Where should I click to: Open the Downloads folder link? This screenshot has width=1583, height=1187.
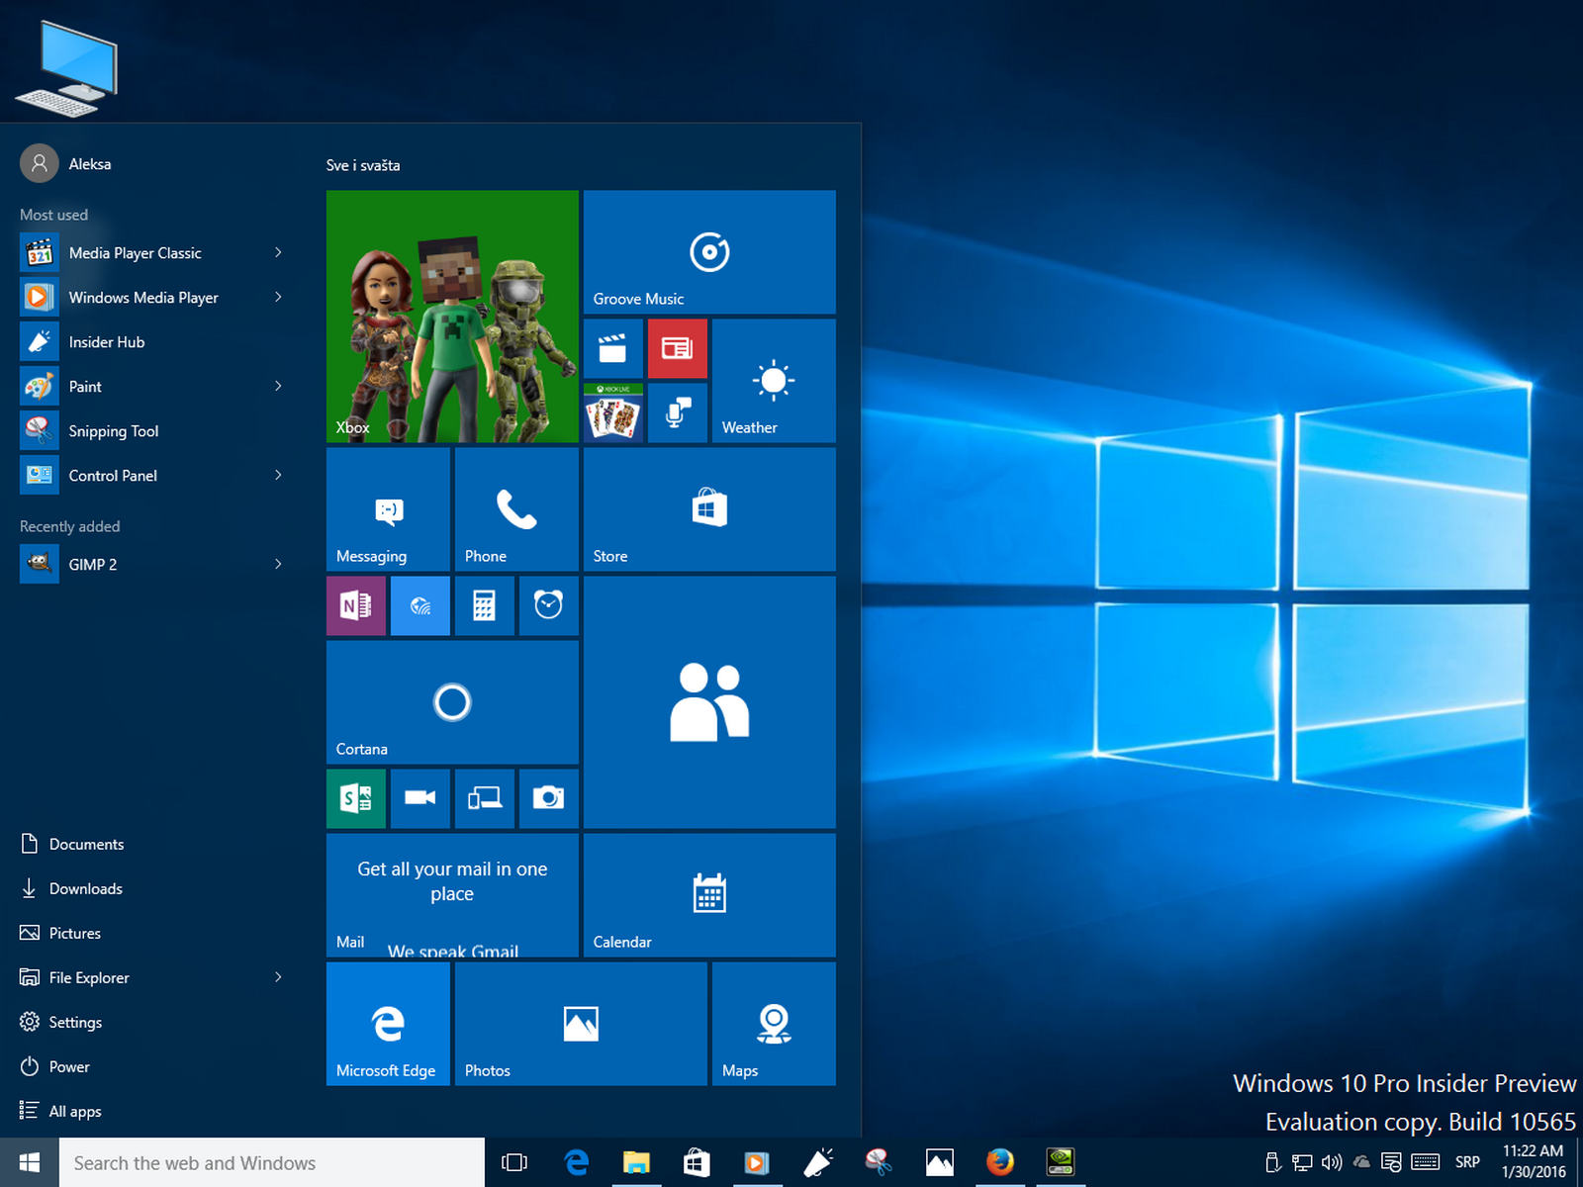[x=85, y=888]
